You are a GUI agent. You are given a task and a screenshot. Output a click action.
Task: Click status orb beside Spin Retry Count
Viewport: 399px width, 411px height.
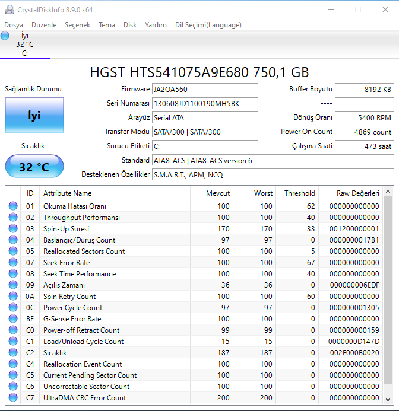point(13,297)
